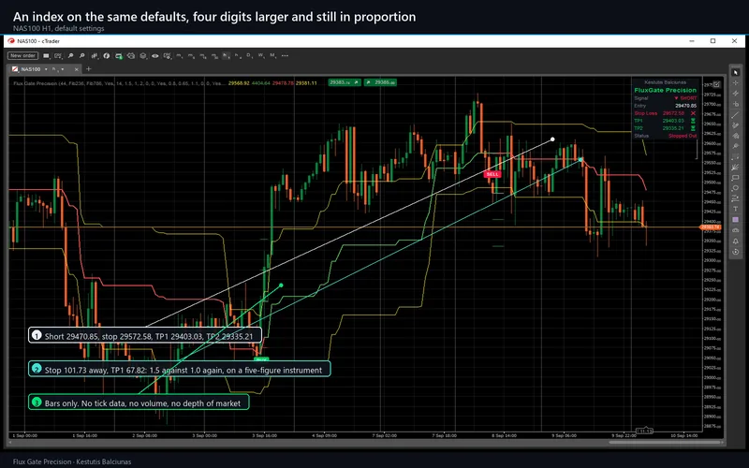Select the trend line drawing tool
Image resolution: width=749 pixels, height=468 pixels.
coord(736,115)
